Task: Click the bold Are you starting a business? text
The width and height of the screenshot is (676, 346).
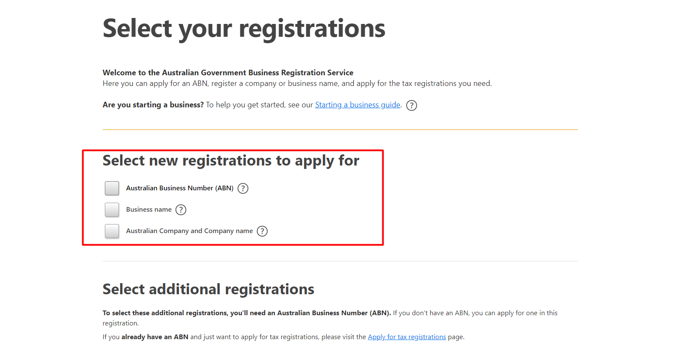Action: [x=153, y=105]
